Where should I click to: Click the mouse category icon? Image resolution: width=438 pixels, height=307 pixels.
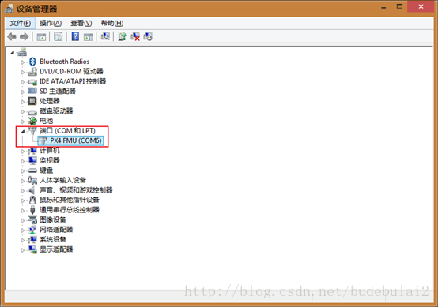click(32, 200)
